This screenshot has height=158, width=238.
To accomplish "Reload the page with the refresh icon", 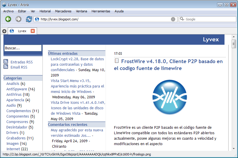I will [x=29, y=19].
